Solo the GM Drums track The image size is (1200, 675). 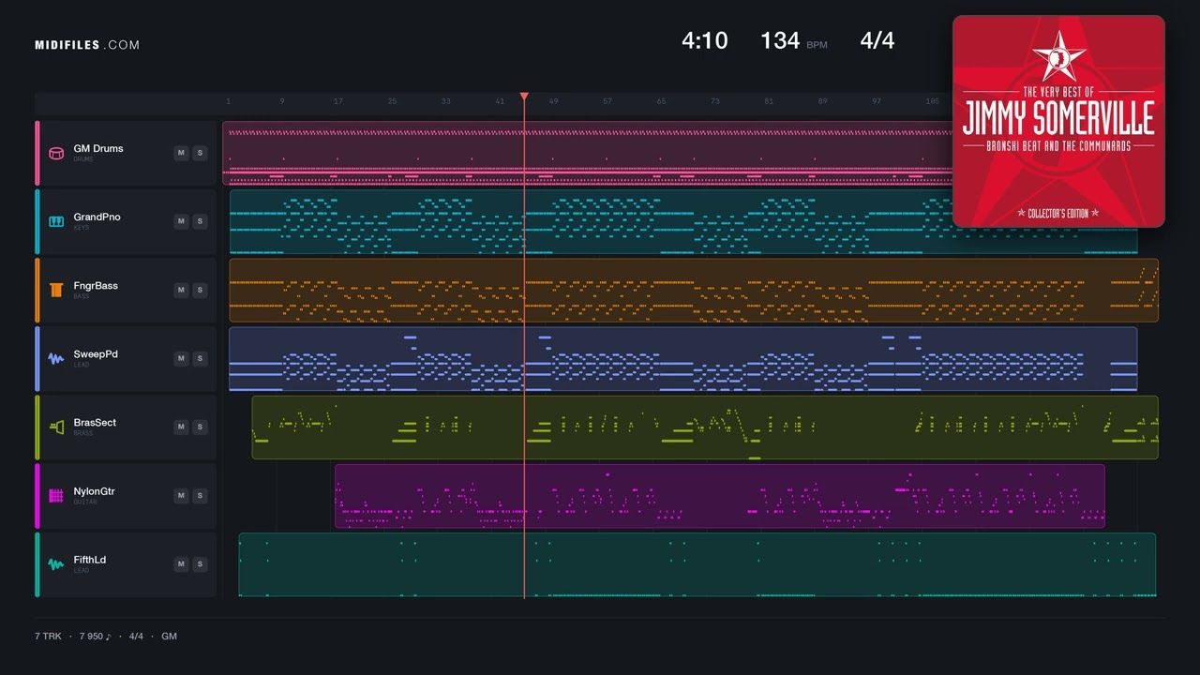click(200, 153)
